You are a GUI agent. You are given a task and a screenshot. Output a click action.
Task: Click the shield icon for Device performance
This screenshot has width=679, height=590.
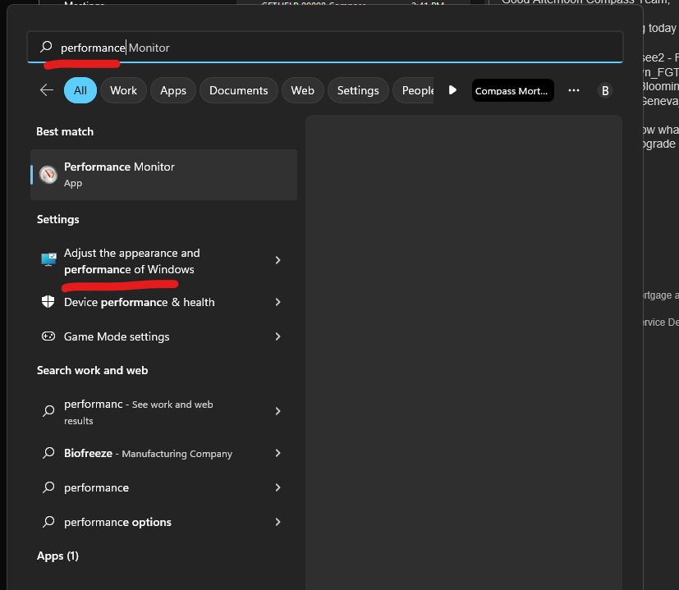[x=48, y=301]
